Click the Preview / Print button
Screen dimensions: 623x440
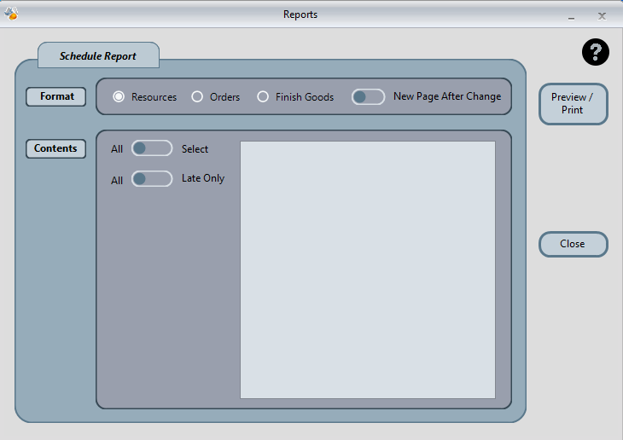point(573,104)
